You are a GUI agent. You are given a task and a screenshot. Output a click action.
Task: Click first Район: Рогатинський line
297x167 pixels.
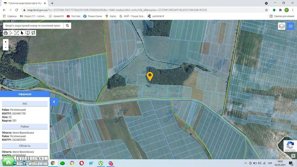pyautogui.click(x=14, y=110)
